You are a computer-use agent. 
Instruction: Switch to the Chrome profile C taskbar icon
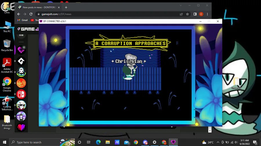164,142
